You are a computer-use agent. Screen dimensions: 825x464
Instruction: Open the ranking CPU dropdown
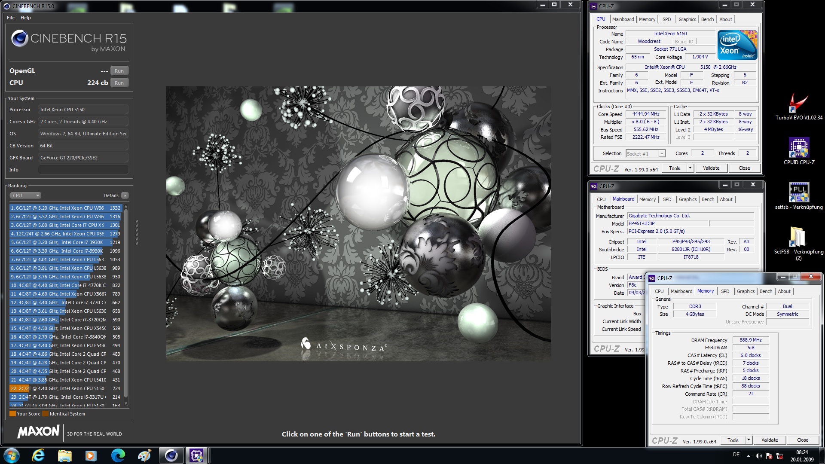pos(25,195)
